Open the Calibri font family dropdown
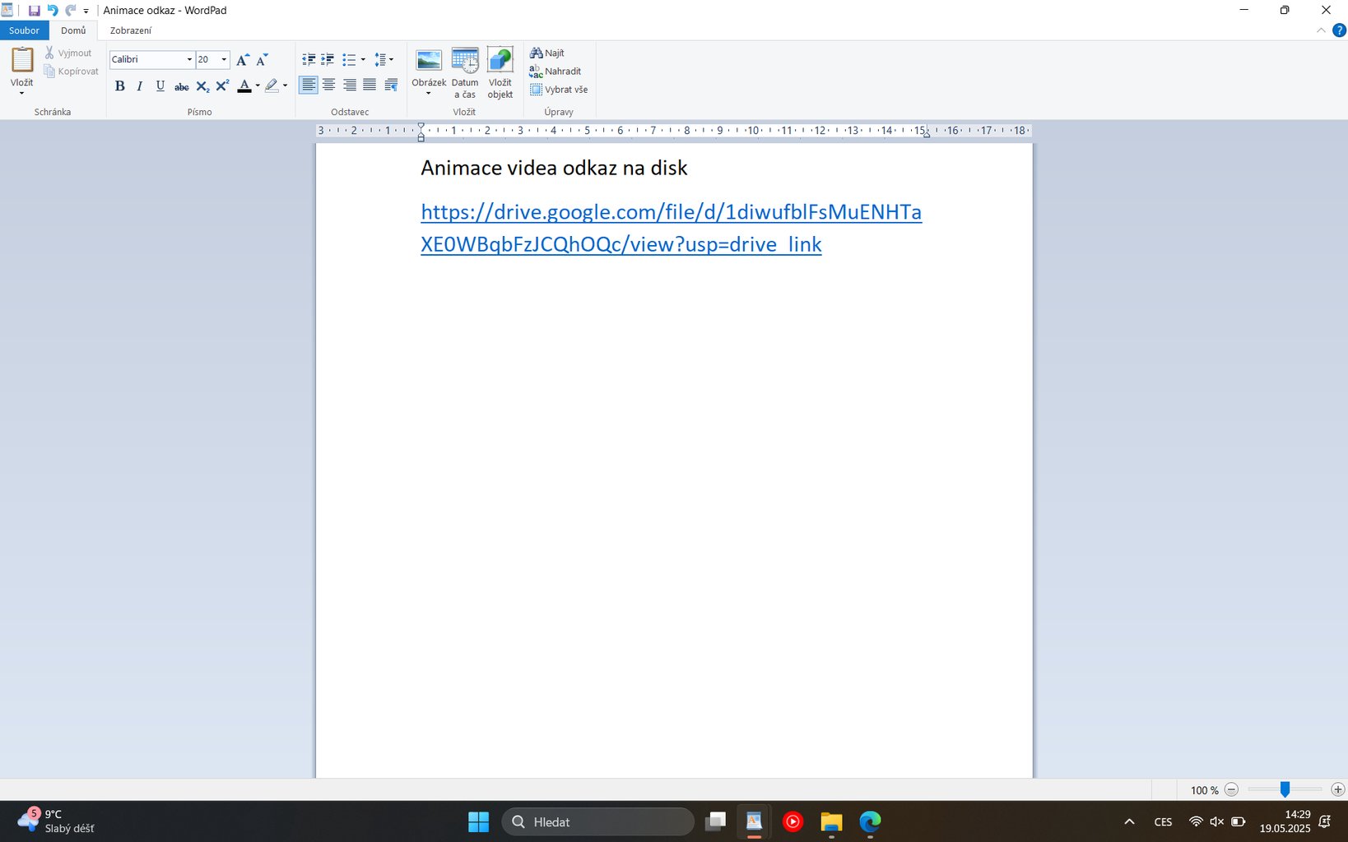Image resolution: width=1348 pixels, height=842 pixels. click(189, 60)
